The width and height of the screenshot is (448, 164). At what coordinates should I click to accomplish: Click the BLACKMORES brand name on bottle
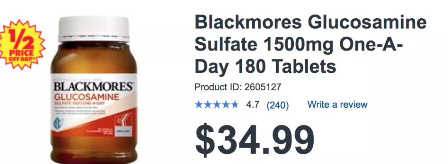(x=94, y=87)
